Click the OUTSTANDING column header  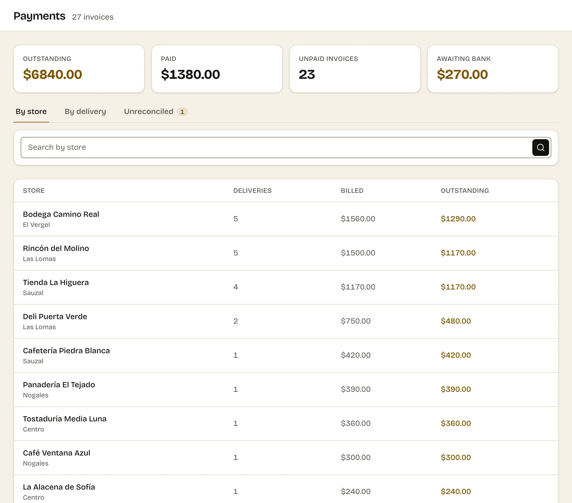[x=465, y=191]
